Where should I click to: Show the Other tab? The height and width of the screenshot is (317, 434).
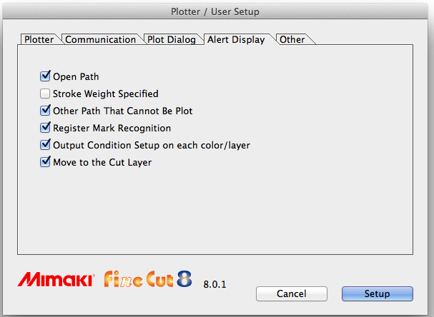[292, 39]
